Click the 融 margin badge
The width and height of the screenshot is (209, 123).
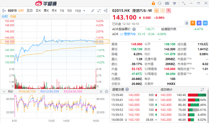(157, 11)
